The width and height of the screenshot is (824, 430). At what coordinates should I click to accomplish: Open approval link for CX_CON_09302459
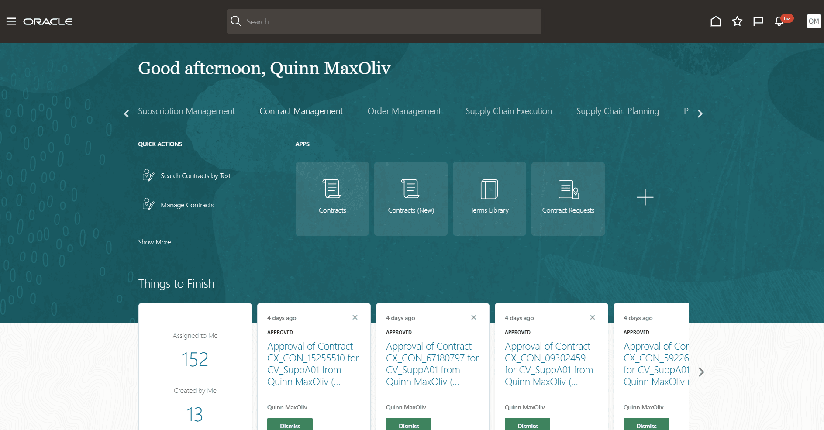click(549, 364)
